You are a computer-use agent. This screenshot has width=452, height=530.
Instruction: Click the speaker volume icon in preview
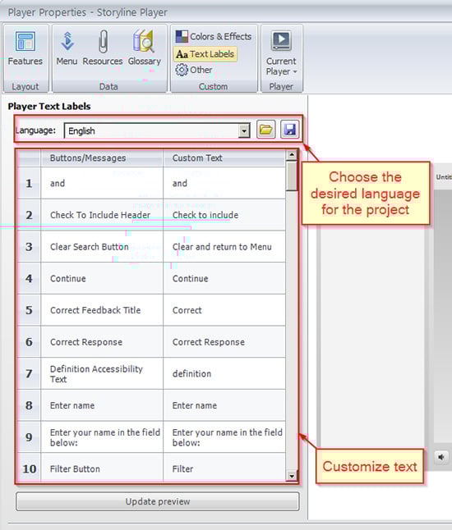pos(441,457)
